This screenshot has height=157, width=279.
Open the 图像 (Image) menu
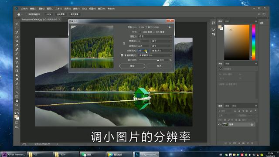click(41, 9)
